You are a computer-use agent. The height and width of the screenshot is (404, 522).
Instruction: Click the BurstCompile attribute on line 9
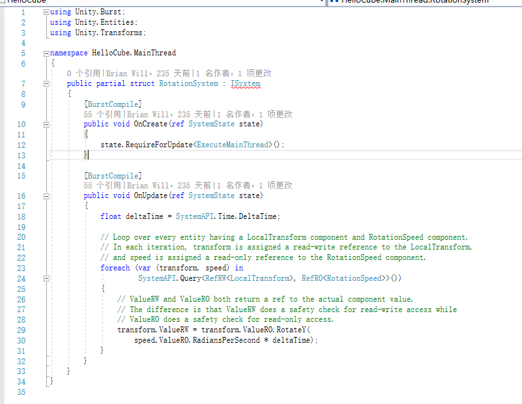tap(113, 104)
